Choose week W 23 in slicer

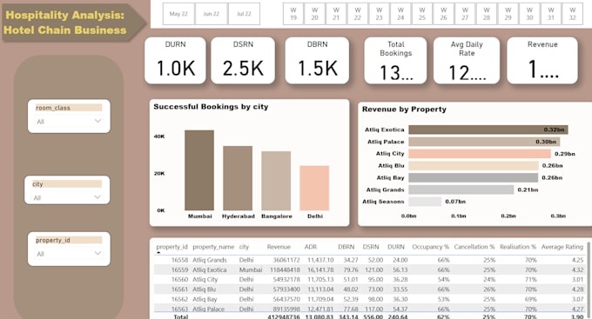pos(380,14)
